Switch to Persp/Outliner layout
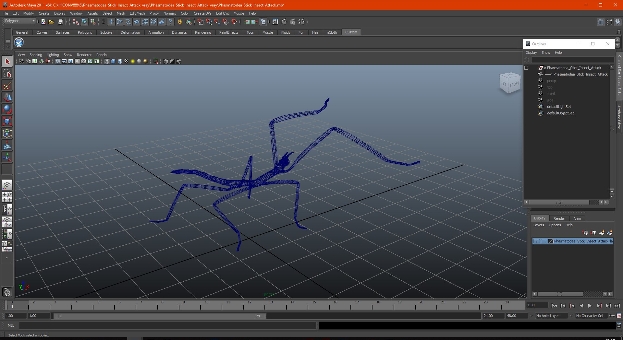The width and height of the screenshot is (623, 340). (7, 209)
